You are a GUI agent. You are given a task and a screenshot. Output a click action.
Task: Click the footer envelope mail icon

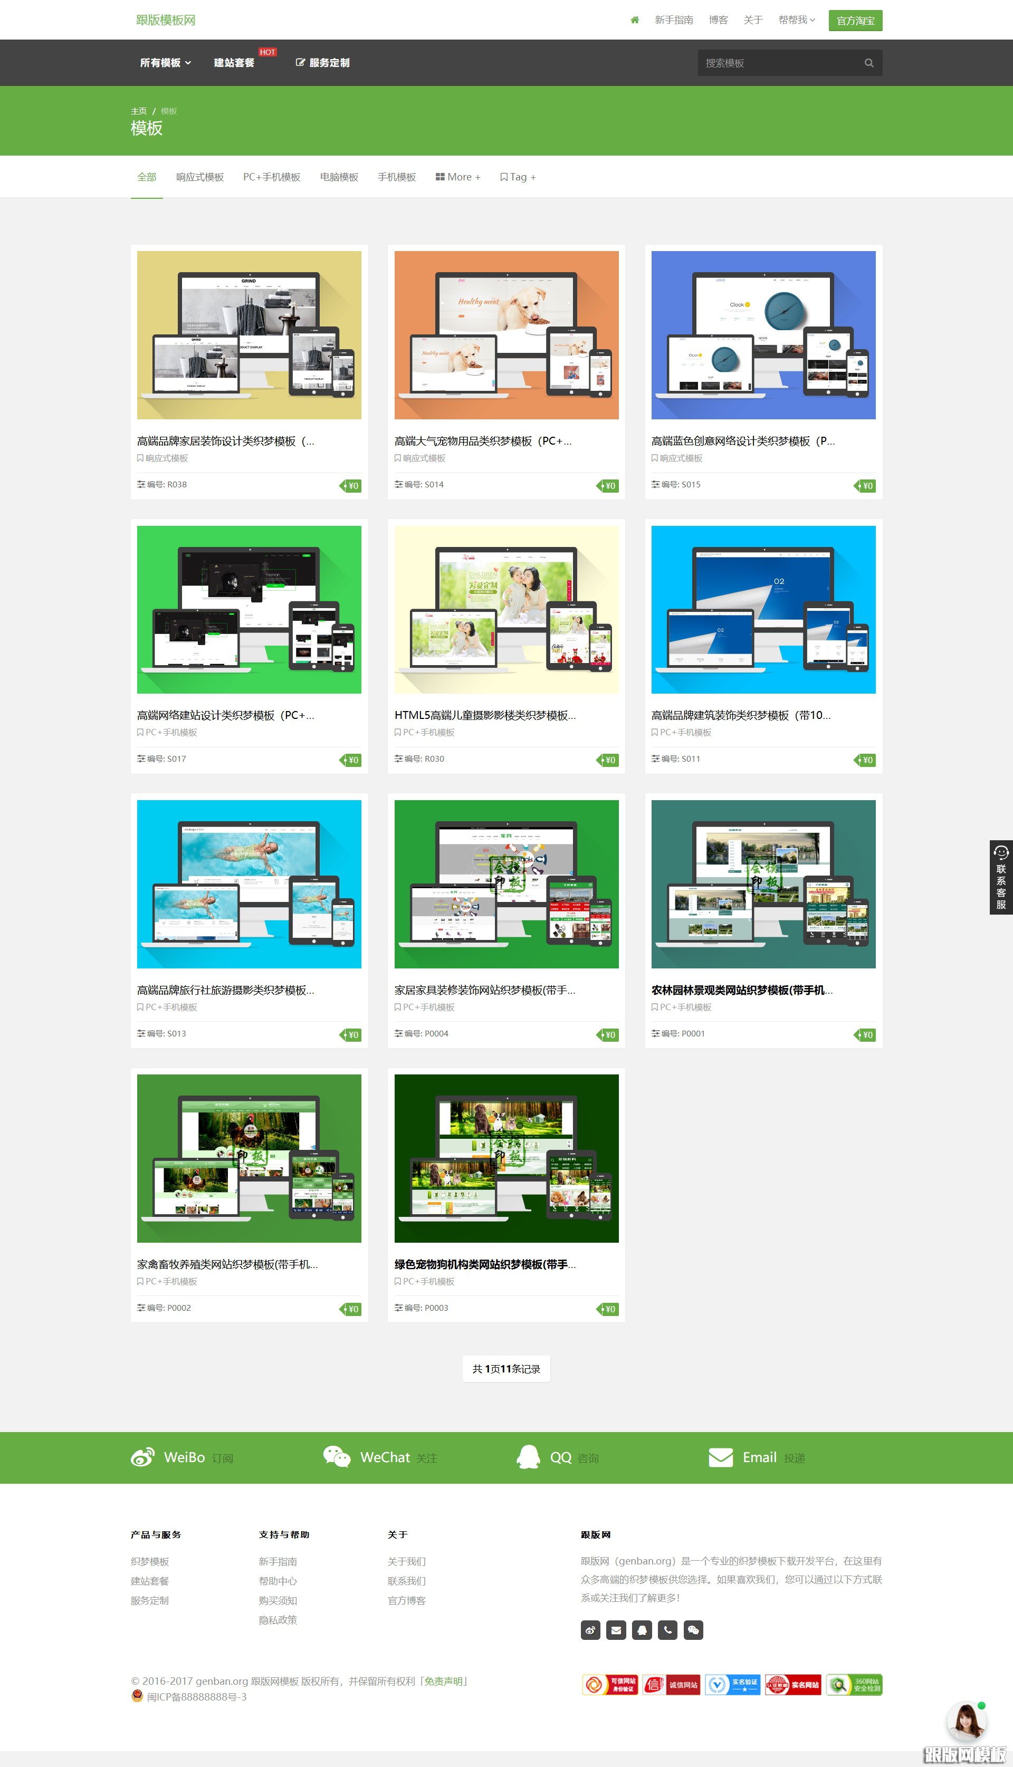[616, 1629]
